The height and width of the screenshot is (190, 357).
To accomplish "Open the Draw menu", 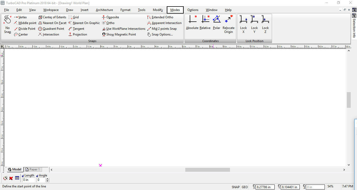I will pyautogui.click(x=70, y=10).
